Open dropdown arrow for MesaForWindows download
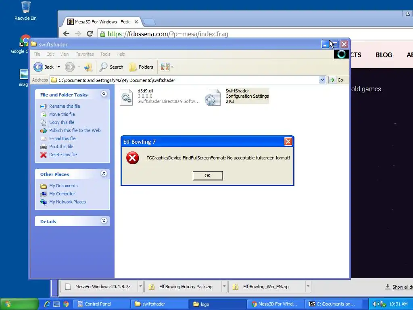The width and height of the screenshot is (413, 310). 140,286
